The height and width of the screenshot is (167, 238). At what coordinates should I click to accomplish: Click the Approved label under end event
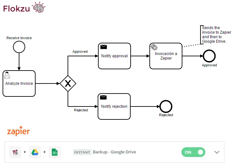tap(209, 65)
